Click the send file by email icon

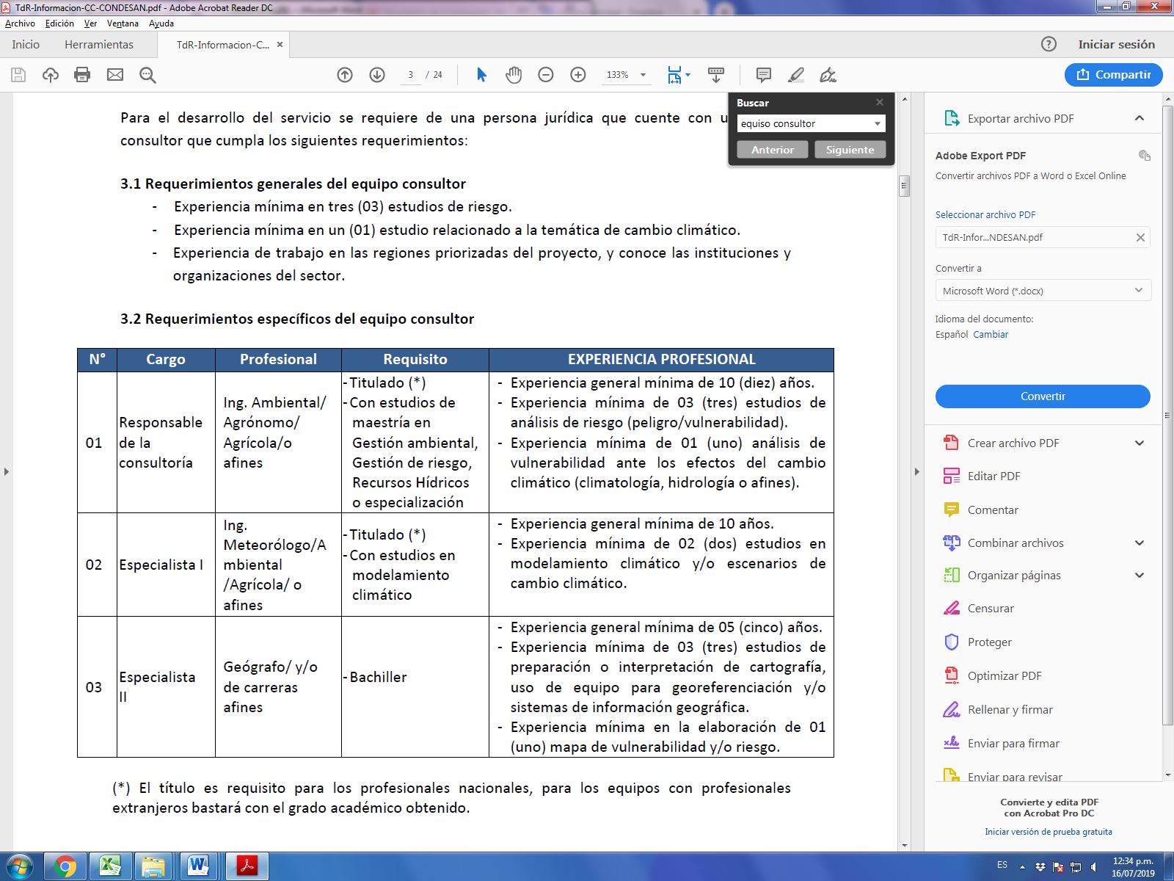(115, 75)
